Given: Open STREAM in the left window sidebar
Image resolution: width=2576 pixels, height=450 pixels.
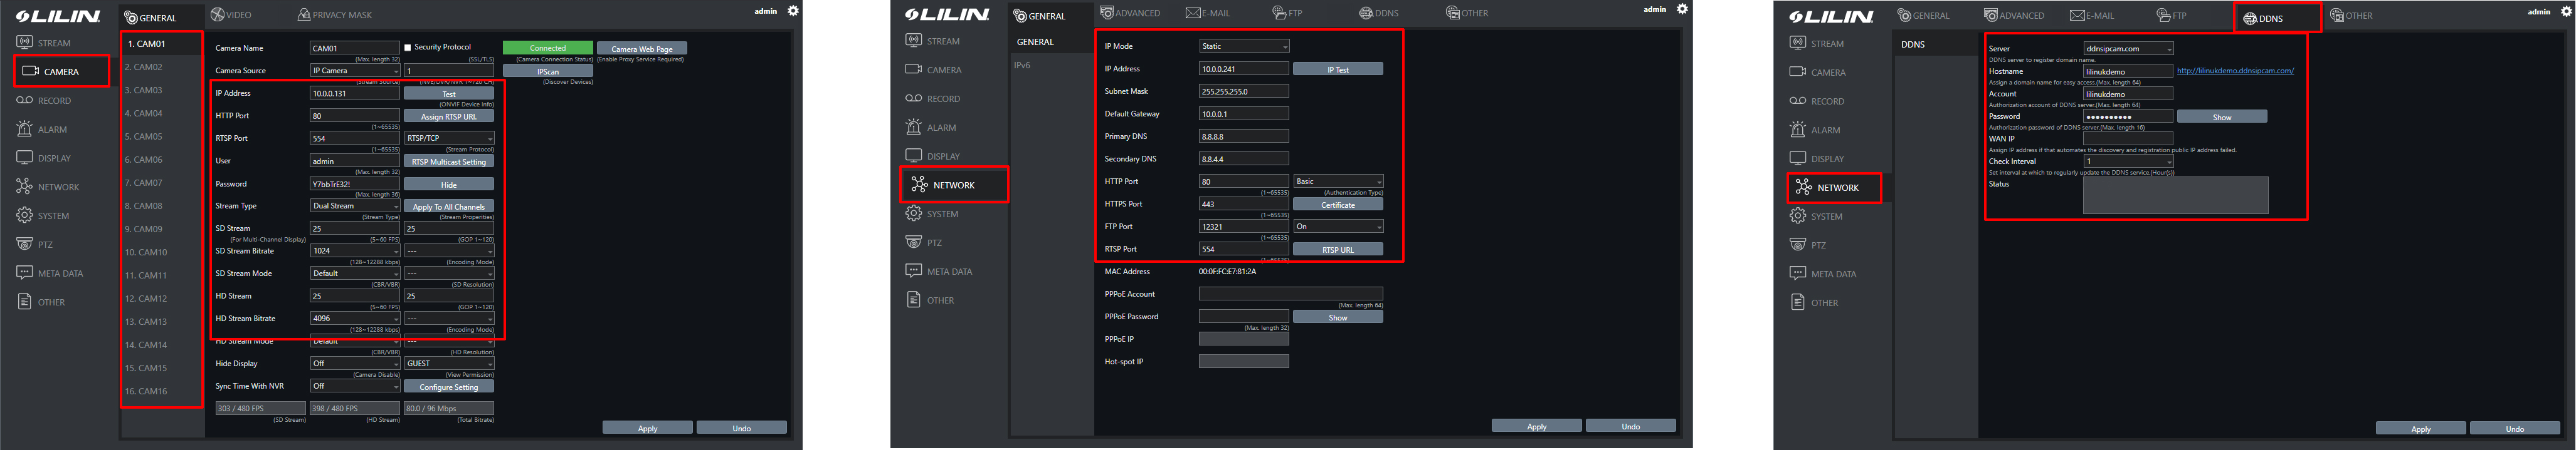Looking at the screenshot, I should 44,43.
